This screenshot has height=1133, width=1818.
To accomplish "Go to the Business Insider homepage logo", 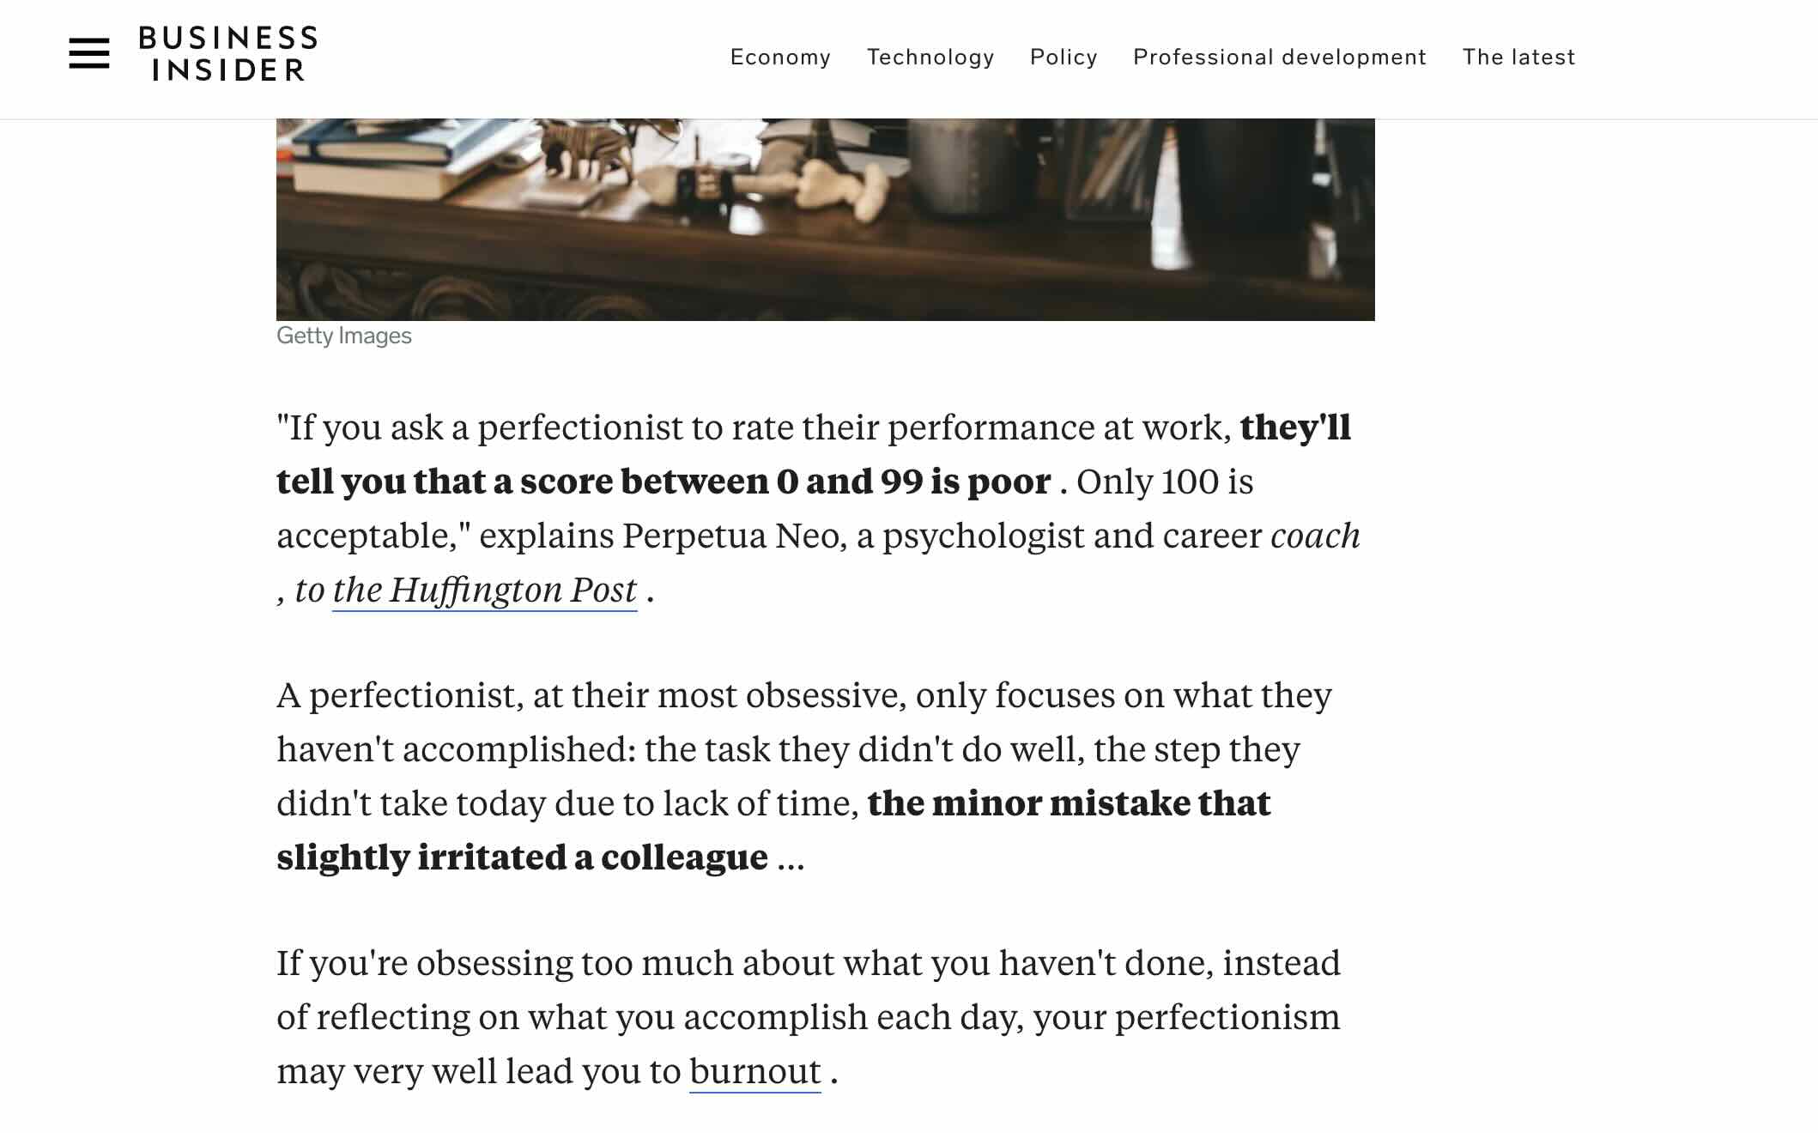I will pos(228,53).
